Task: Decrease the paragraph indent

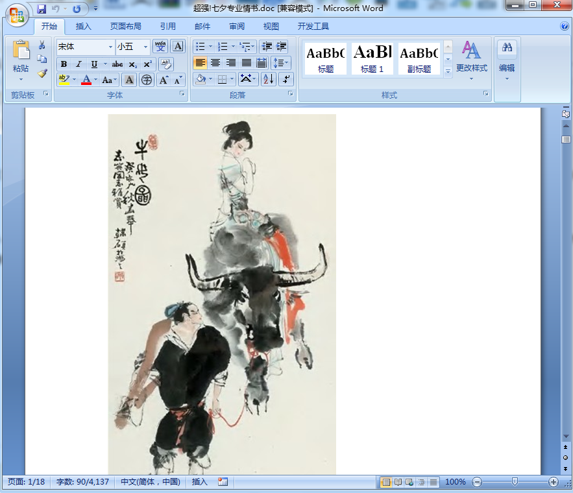Action: [x=267, y=46]
